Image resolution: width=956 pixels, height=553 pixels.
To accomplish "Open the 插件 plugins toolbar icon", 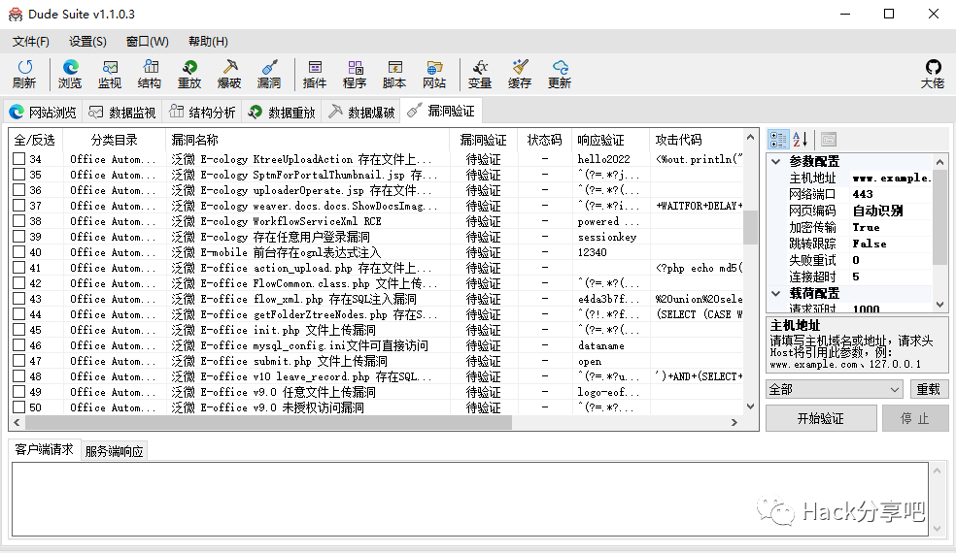I will (x=315, y=75).
